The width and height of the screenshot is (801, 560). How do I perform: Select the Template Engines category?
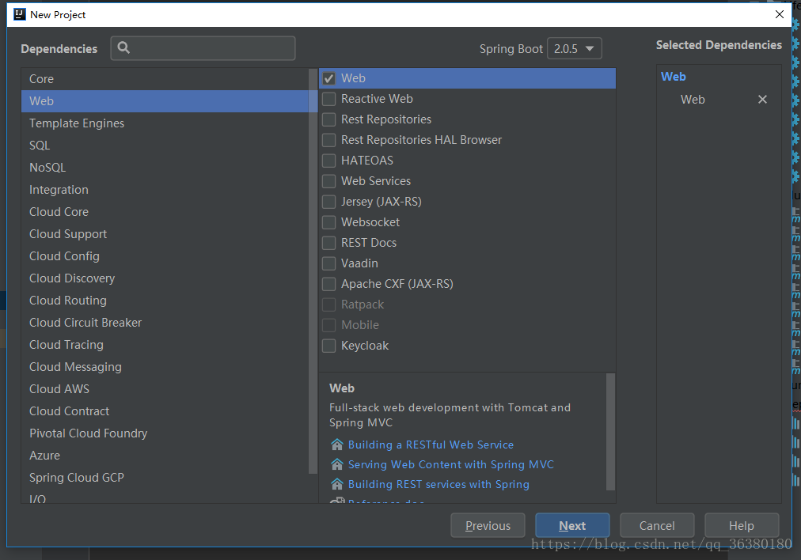coord(165,123)
